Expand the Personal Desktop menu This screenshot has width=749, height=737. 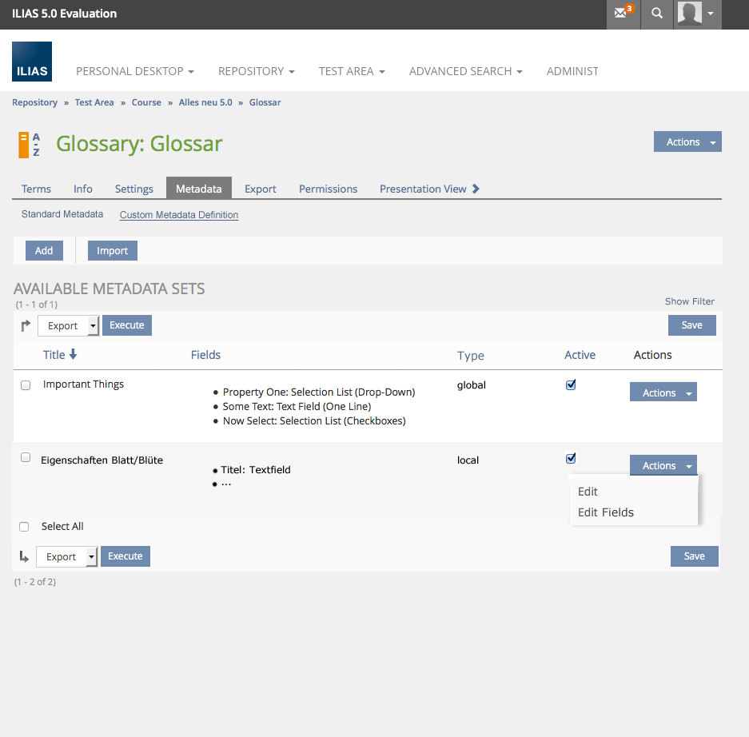[135, 71]
